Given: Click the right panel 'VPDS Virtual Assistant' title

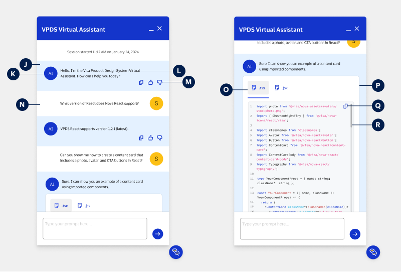Looking at the screenshot, I should click(271, 30).
